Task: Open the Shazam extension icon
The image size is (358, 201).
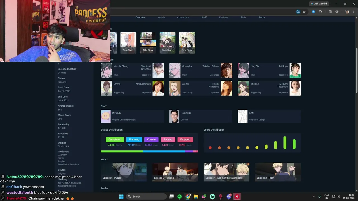Action: point(313,12)
